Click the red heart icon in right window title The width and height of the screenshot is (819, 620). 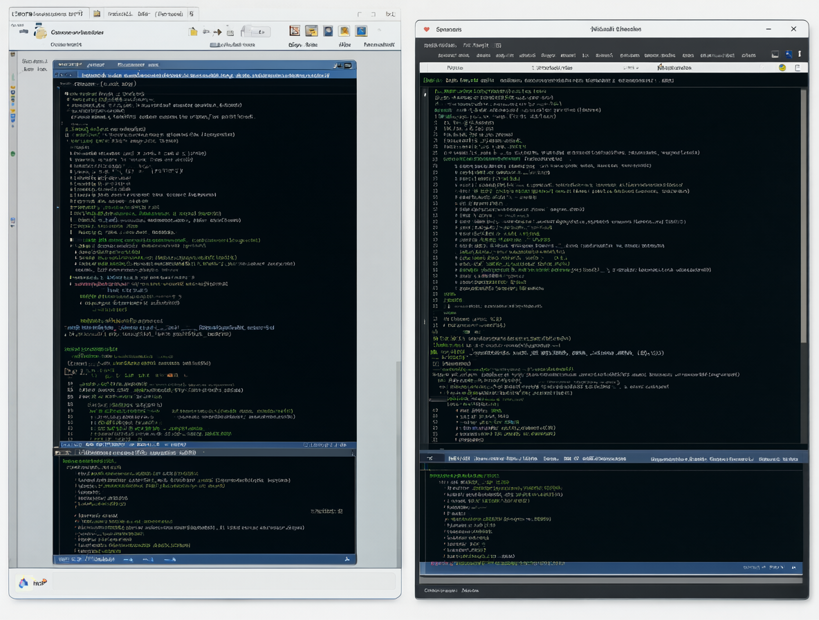pos(427,29)
